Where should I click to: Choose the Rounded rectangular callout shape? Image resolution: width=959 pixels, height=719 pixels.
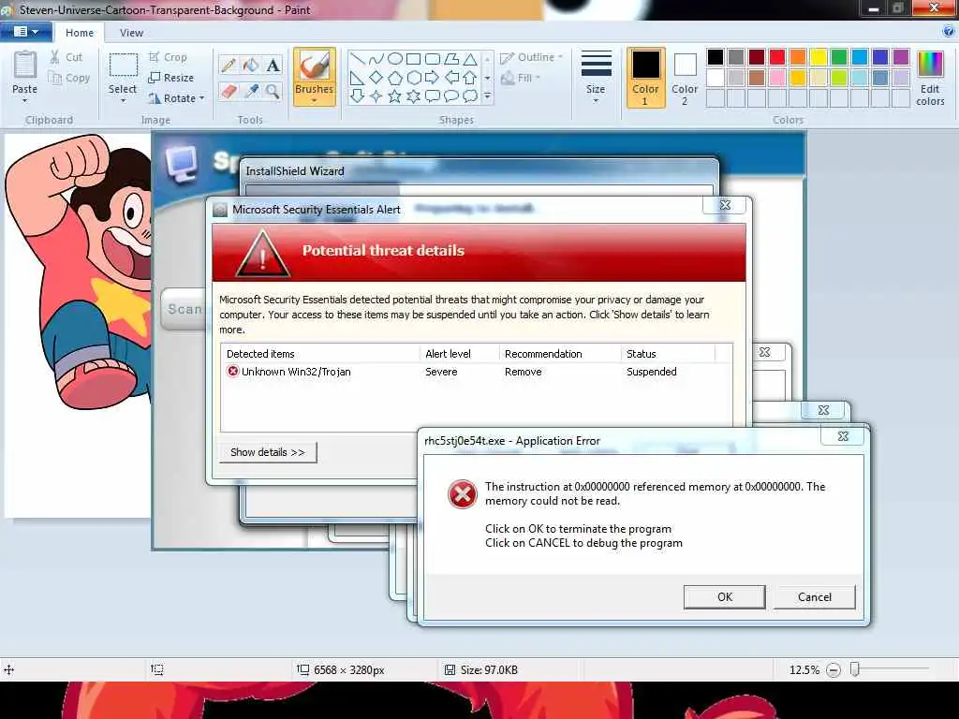tap(433, 96)
